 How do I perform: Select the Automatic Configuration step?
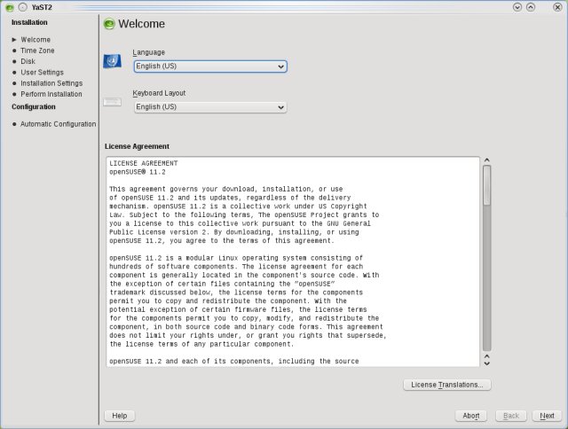[58, 124]
